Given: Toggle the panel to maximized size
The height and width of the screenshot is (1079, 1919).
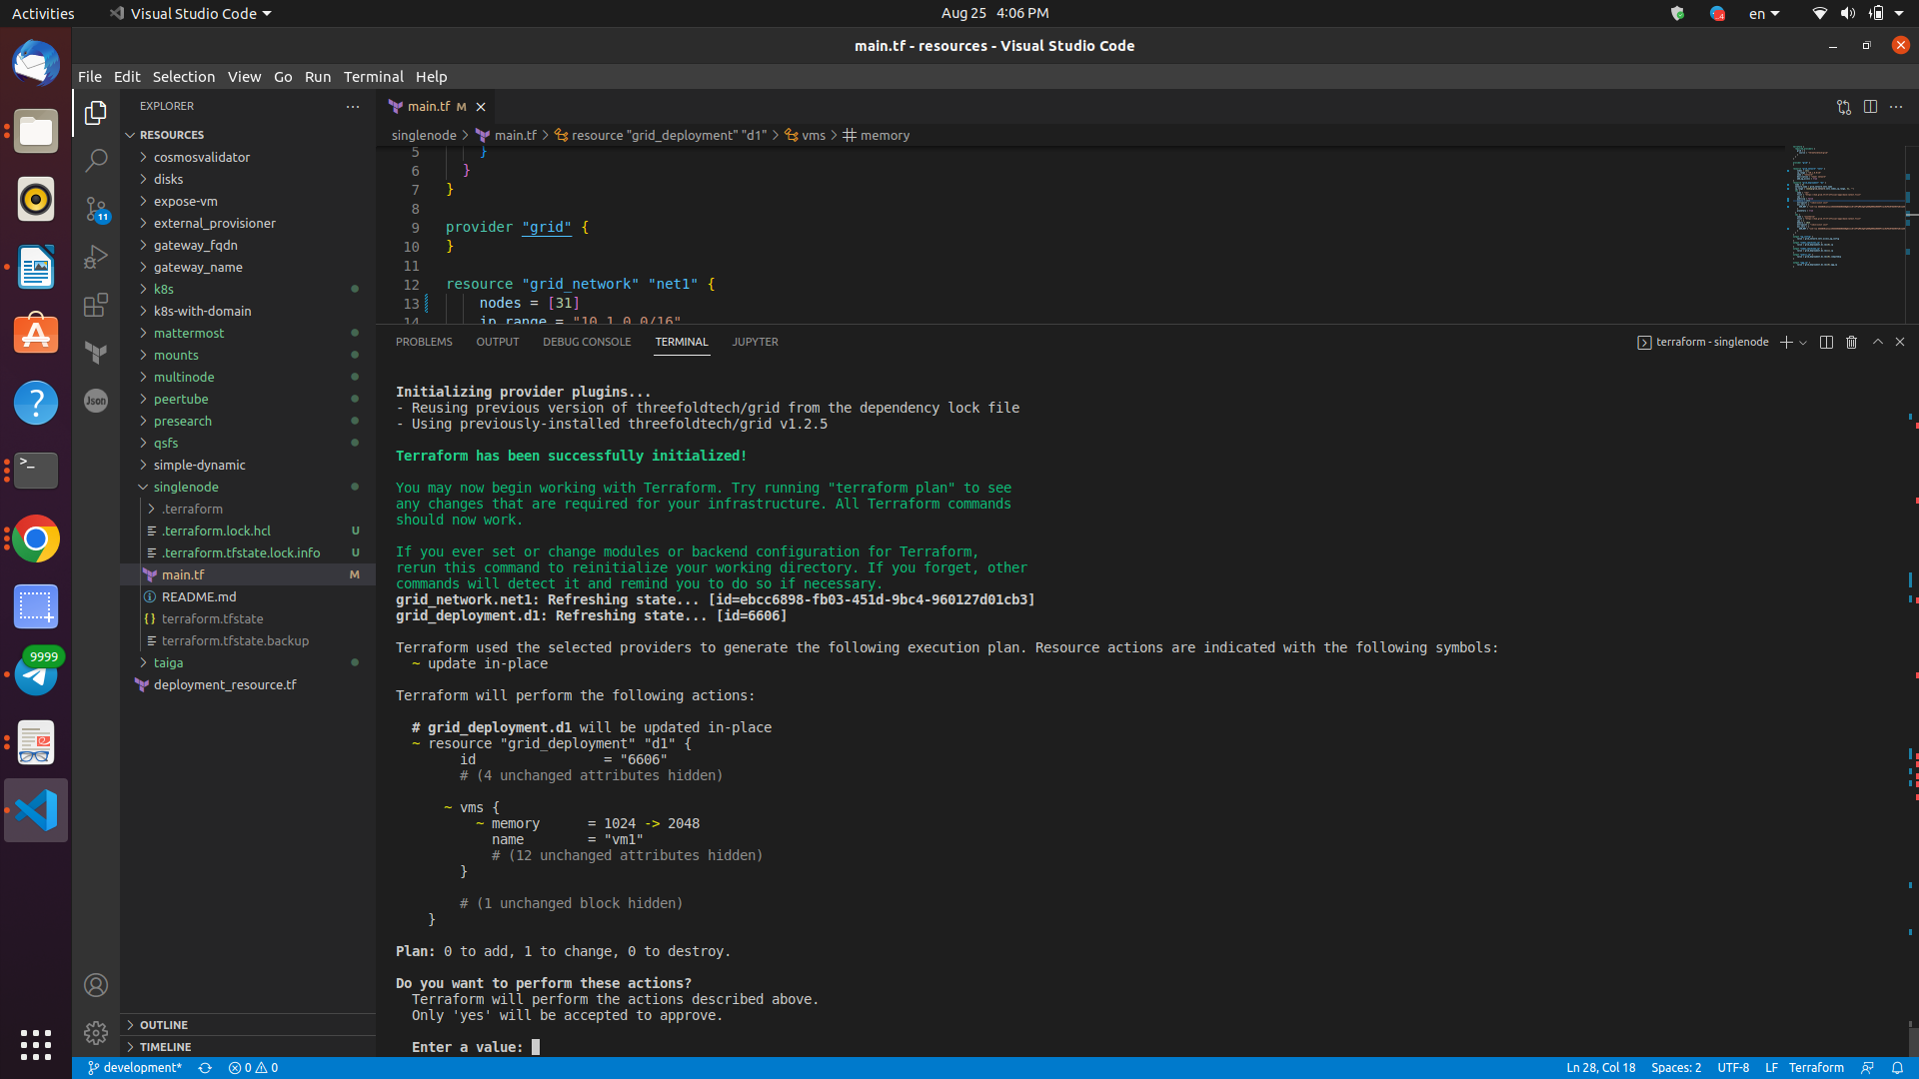Looking at the screenshot, I should 1878,341.
